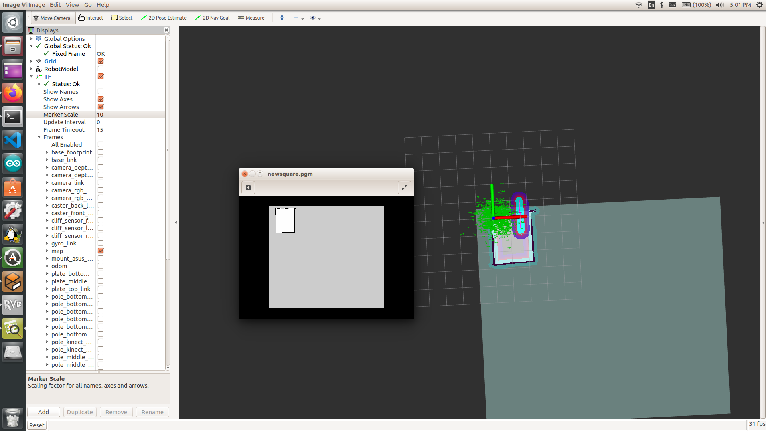Expand the Grid display properties
Screen dimensions: 766x431
click(31, 61)
